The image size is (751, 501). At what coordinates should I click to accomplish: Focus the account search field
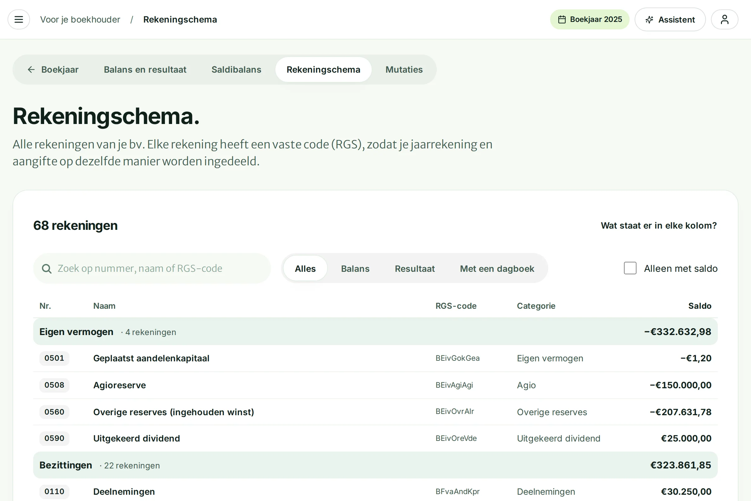coord(152,268)
